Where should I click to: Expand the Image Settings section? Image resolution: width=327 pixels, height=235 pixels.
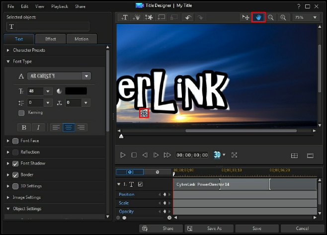tap(8, 197)
